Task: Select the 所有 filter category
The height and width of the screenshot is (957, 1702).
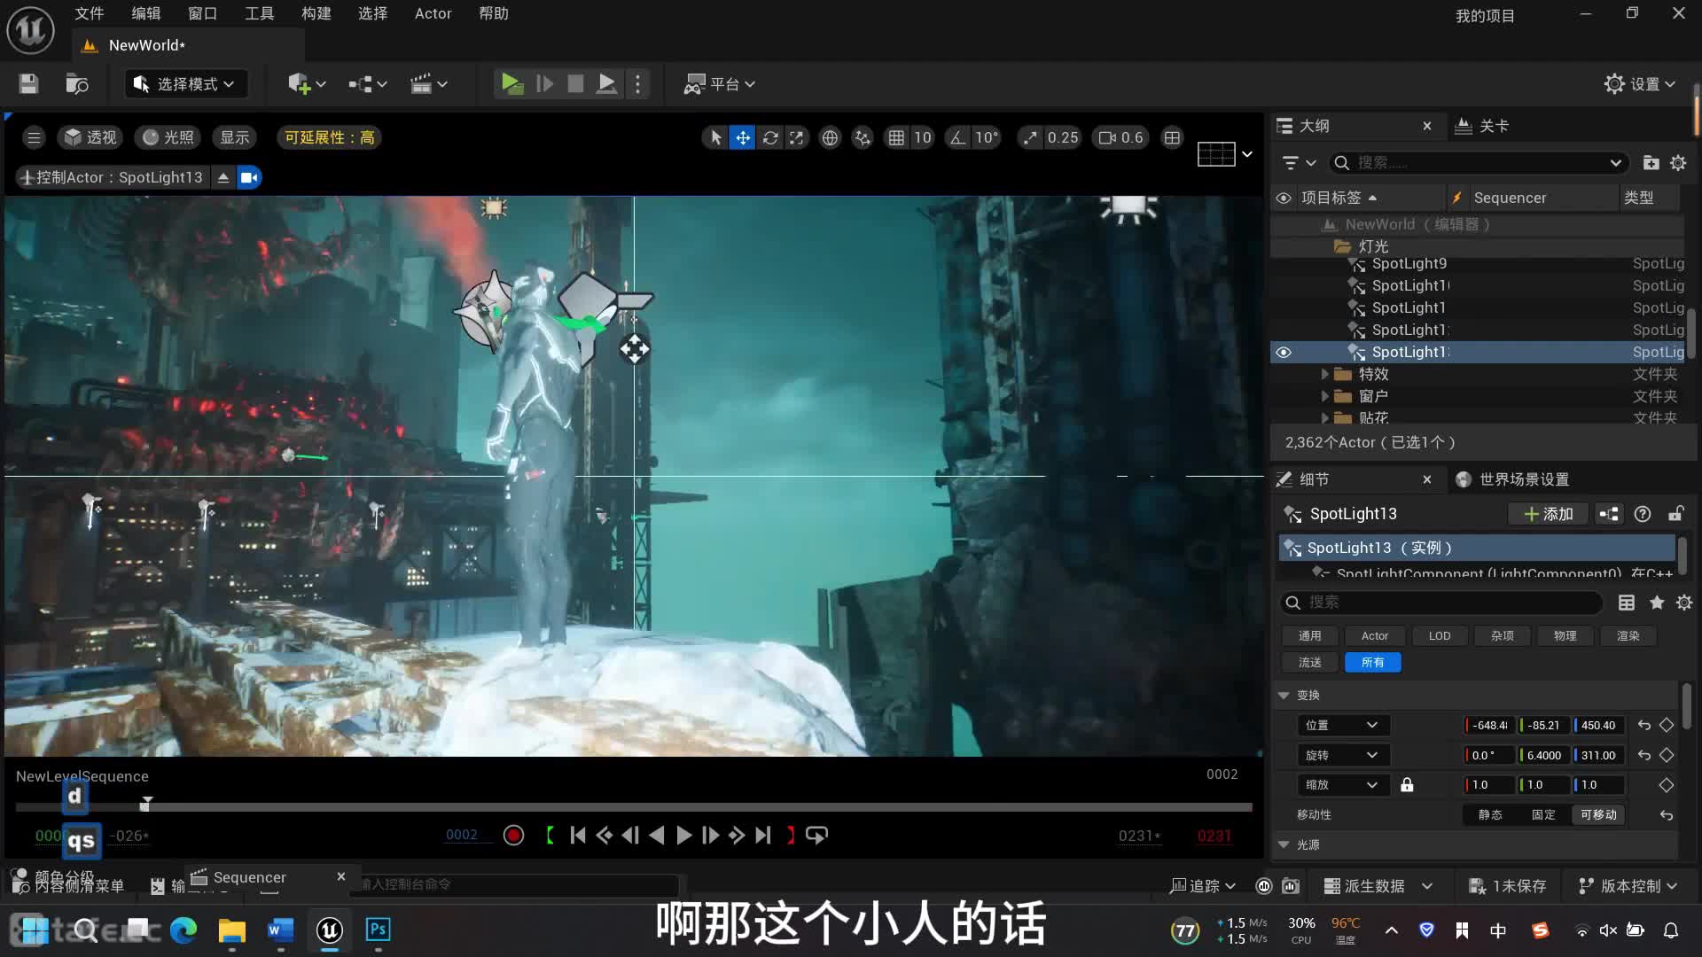Action: (1372, 663)
